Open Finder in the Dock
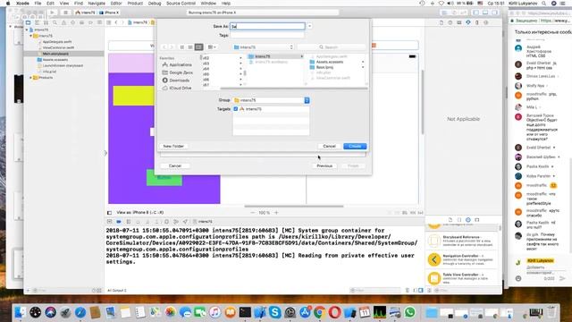572x322 pixels. click(20, 312)
